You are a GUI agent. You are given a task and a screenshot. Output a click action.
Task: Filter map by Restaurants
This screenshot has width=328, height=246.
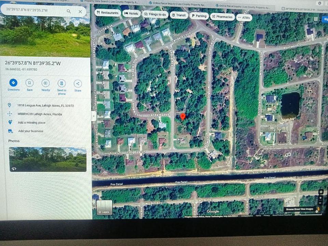pyautogui.click(x=107, y=13)
